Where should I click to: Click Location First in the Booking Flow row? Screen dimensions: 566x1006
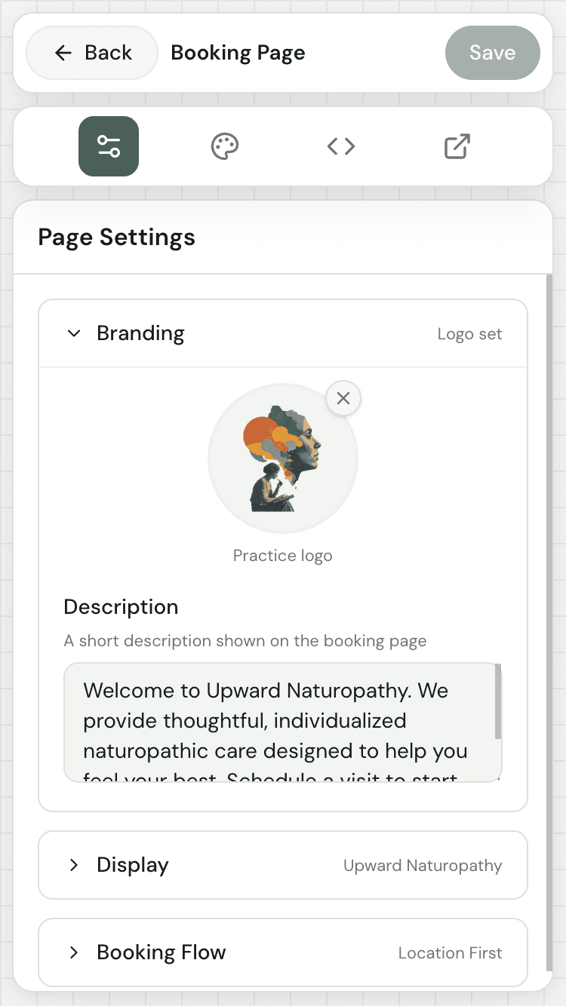(450, 952)
